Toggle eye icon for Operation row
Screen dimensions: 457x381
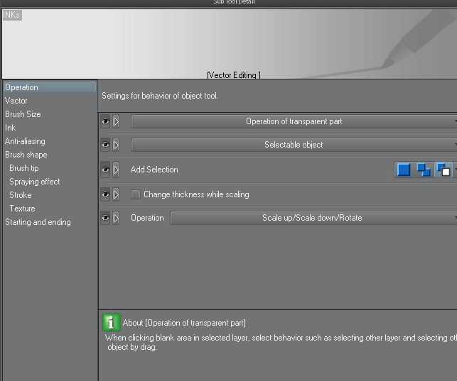click(105, 218)
